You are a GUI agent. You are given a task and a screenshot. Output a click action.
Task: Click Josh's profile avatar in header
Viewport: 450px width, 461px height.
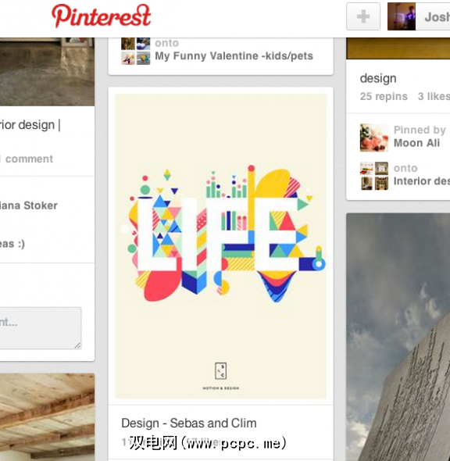click(x=402, y=16)
